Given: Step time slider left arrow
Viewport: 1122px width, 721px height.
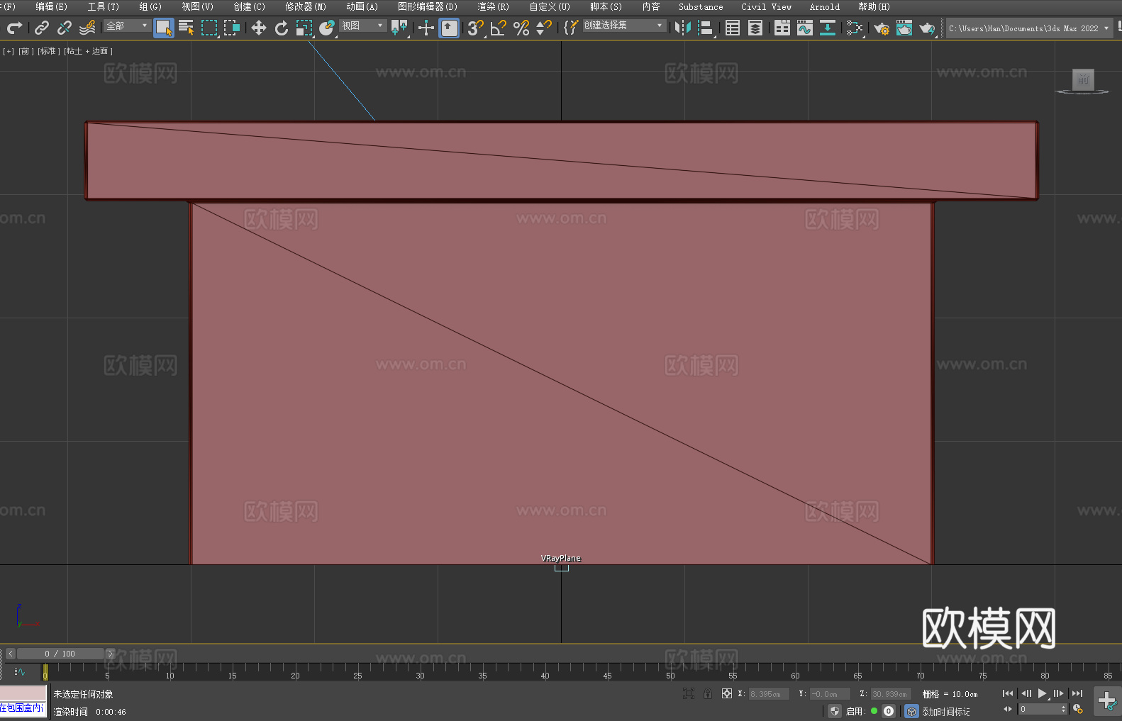Looking at the screenshot, I should coord(10,654).
